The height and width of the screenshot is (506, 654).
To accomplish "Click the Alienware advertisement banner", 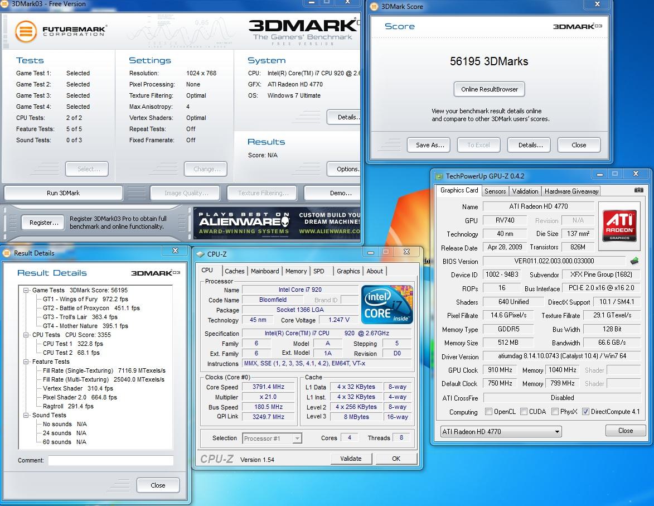I will (x=277, y=223).
